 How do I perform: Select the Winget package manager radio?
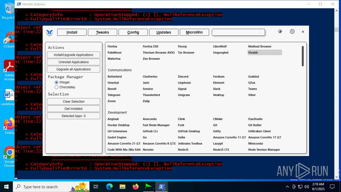[56, 82]
